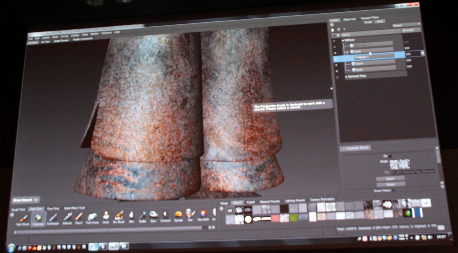This screenshot has height=253, width=458.
Task: Open the Stamp tray tab
Action: [224, 203]
